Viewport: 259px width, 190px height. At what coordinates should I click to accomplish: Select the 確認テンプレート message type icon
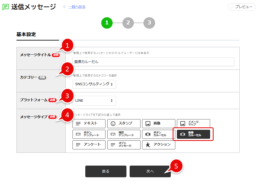pyautogui.click(x=124, y=134)
